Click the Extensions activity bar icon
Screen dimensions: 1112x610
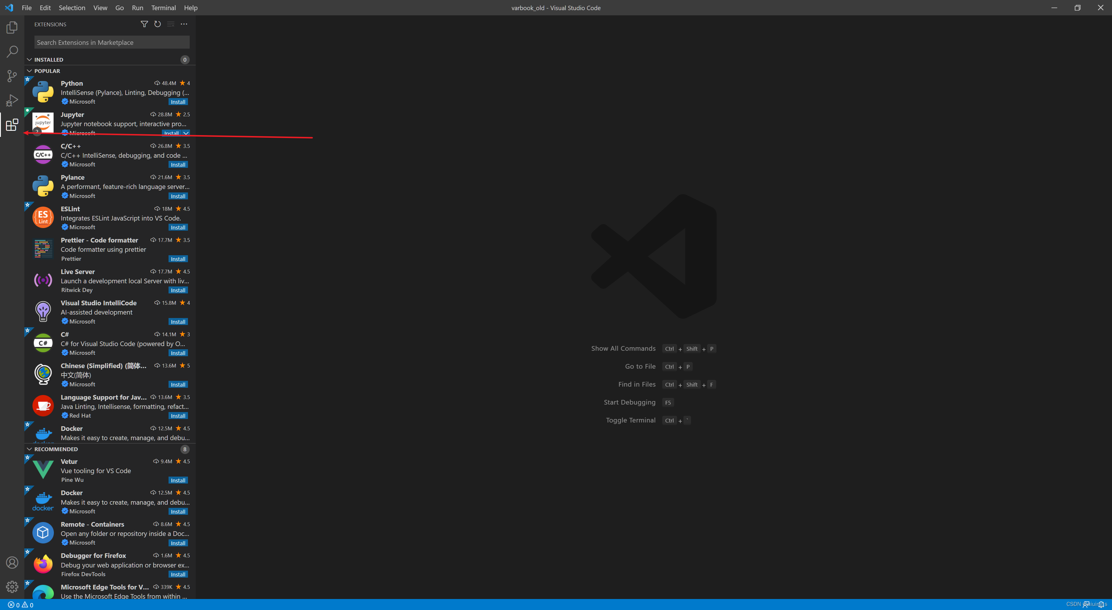(12, 125)
